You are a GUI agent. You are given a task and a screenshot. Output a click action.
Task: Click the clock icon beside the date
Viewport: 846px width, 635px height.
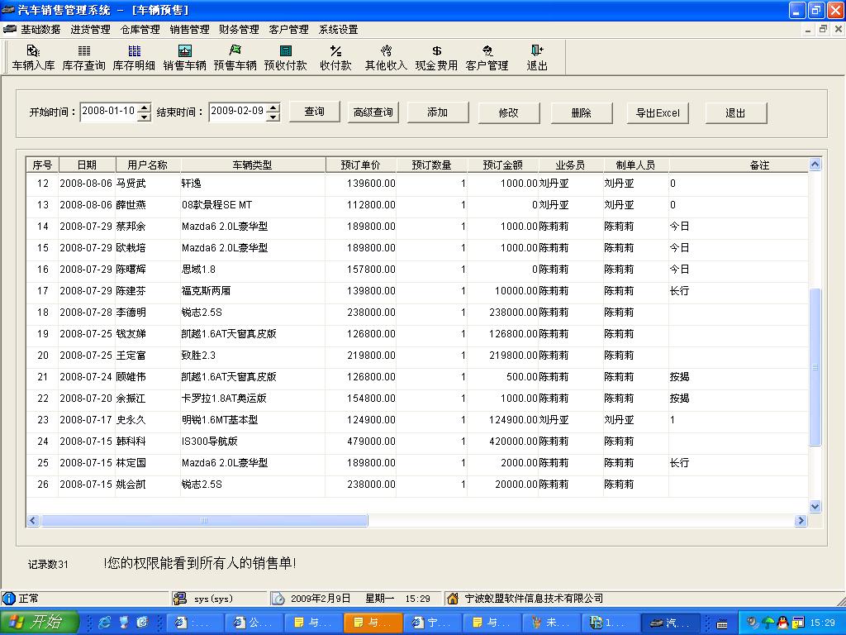278,599
